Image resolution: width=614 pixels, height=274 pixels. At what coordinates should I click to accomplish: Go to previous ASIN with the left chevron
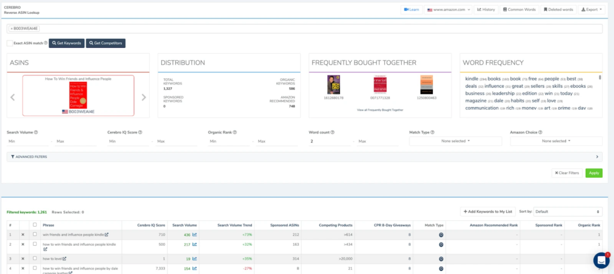point(13,98)
